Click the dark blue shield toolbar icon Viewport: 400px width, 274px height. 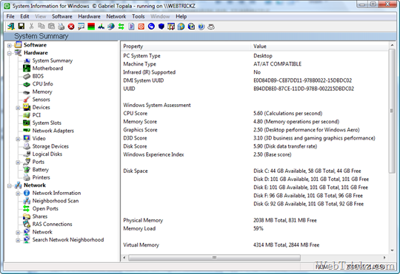click(161, 26)
